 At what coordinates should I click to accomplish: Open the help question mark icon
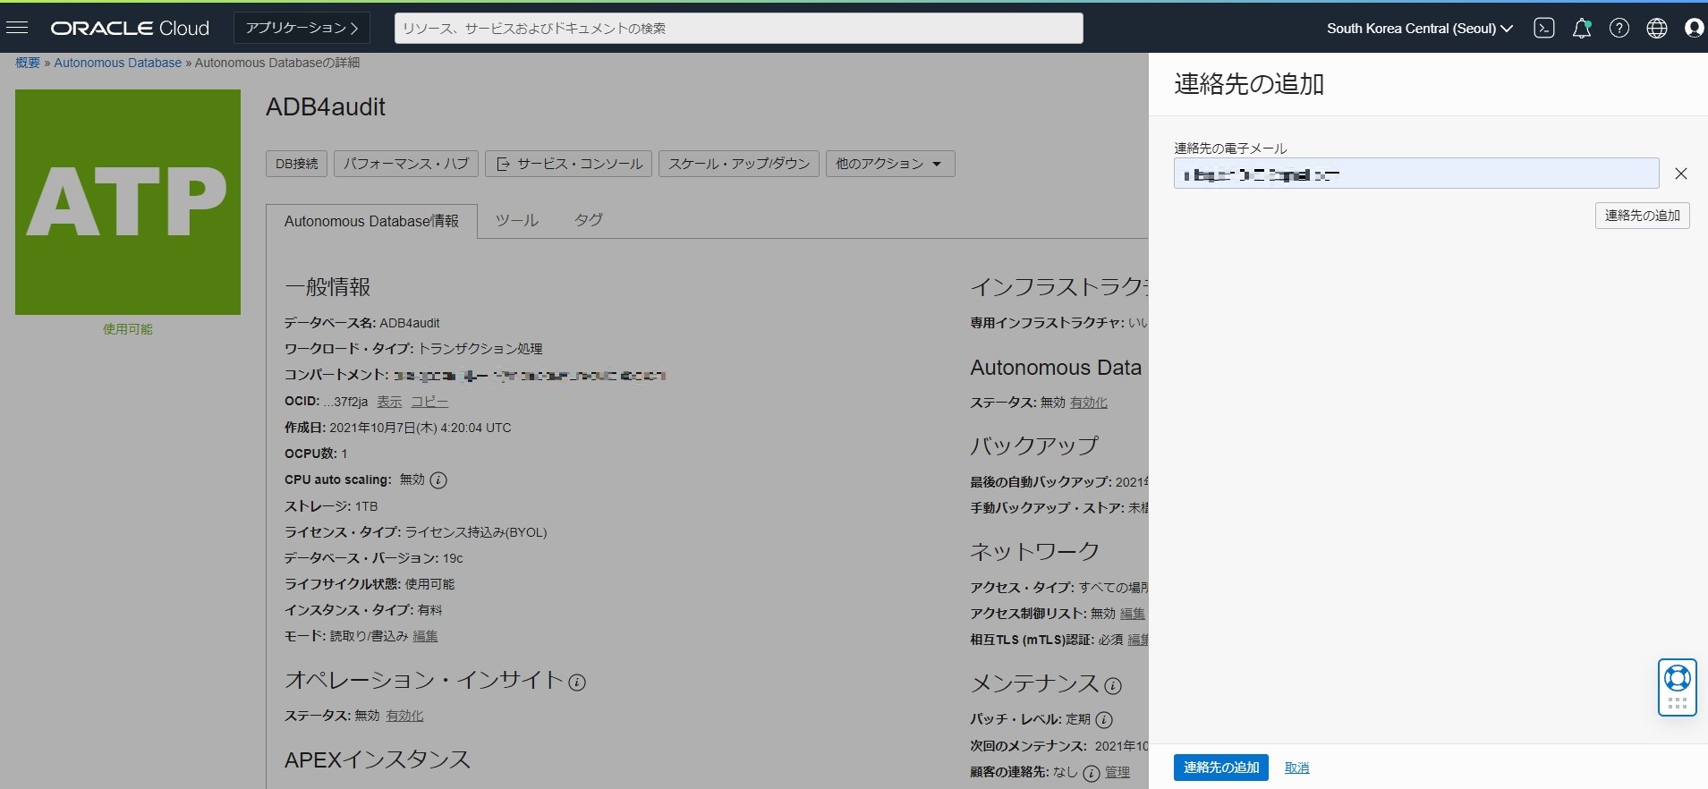pos(1619,28)
